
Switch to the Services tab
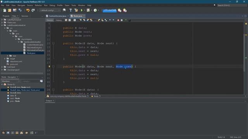coord(25,16)
